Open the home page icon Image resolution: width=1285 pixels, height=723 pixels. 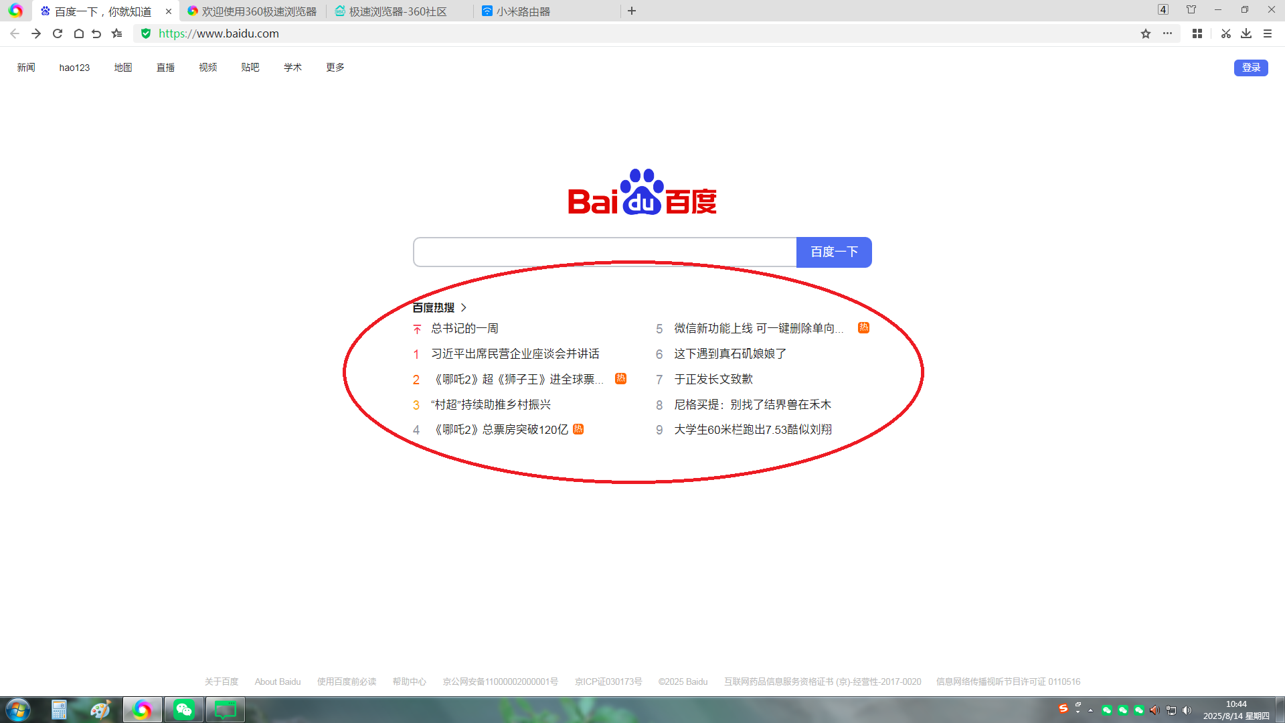[x=78, y=33]
